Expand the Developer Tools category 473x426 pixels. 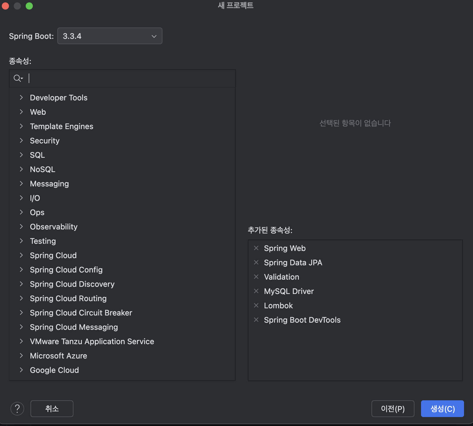coord(21,97)
